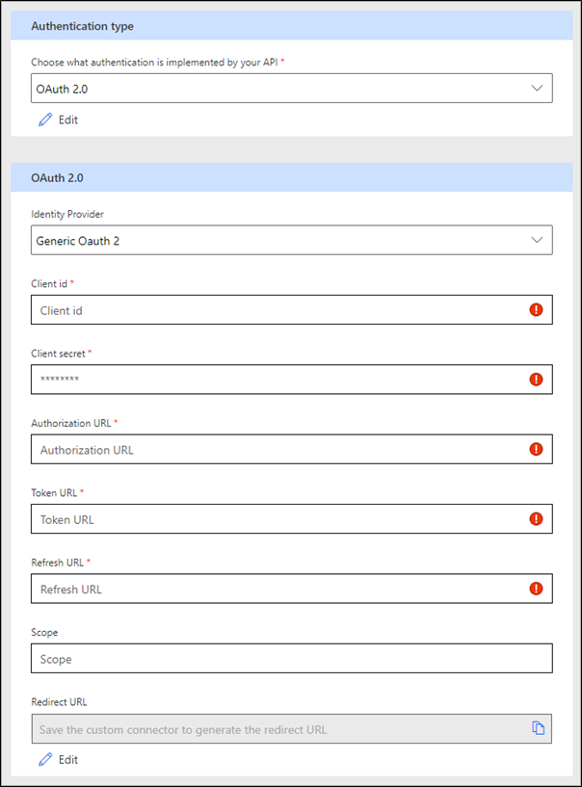Image resolution: width=582 pixels, height=787 pixels.
Task: Click inside the Client secret input
Action: tap(241, 380)
